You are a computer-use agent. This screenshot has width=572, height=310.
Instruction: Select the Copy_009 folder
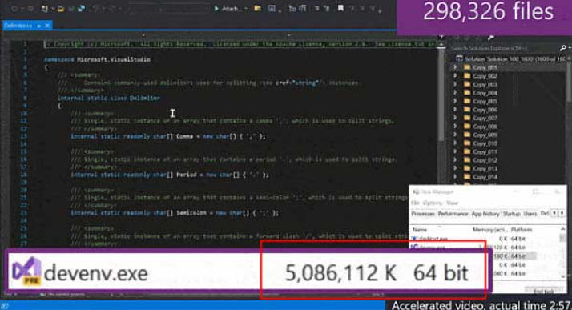485,135
